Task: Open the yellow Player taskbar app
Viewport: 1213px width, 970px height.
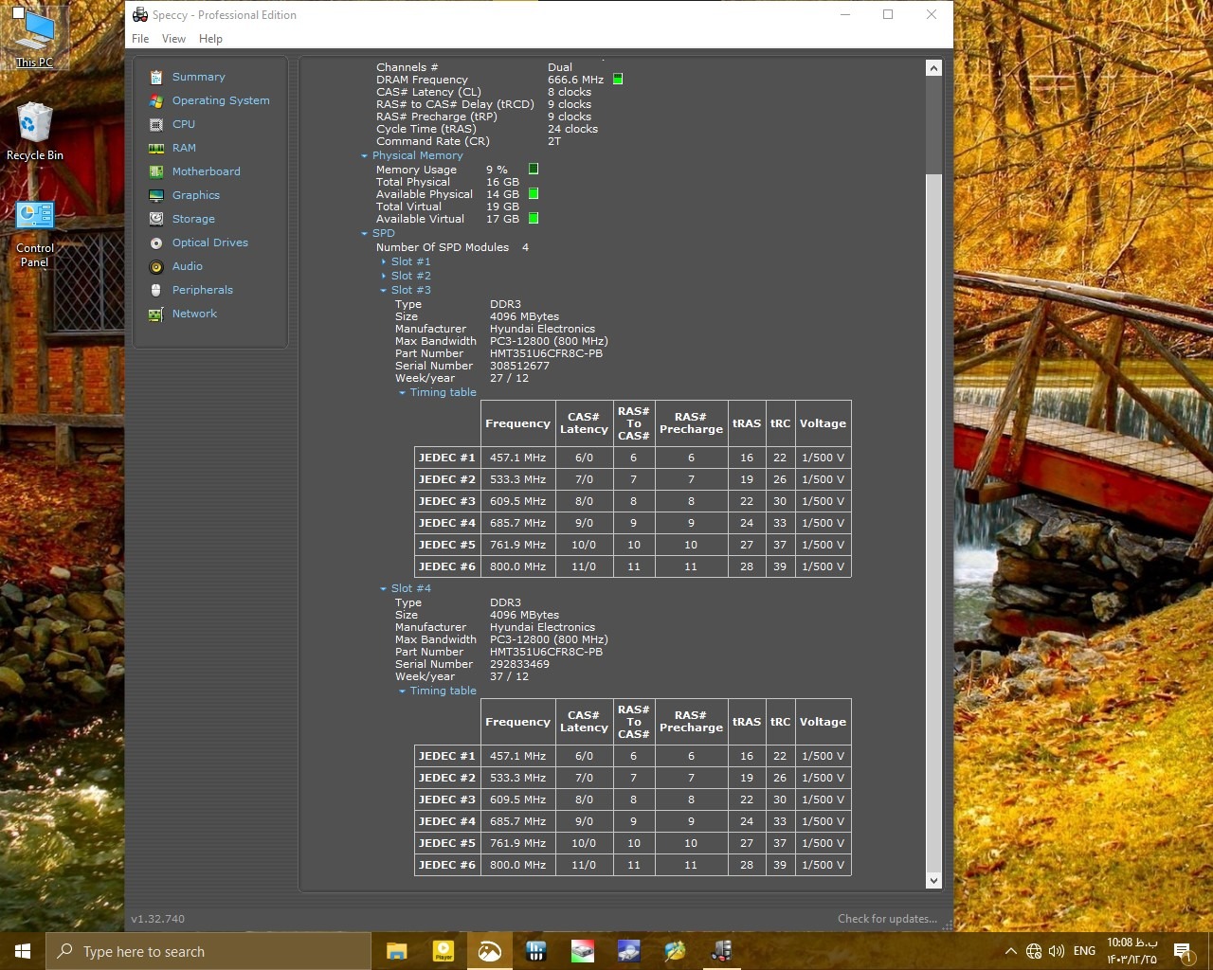Action: pyautogui.click(x=443, y=951)
